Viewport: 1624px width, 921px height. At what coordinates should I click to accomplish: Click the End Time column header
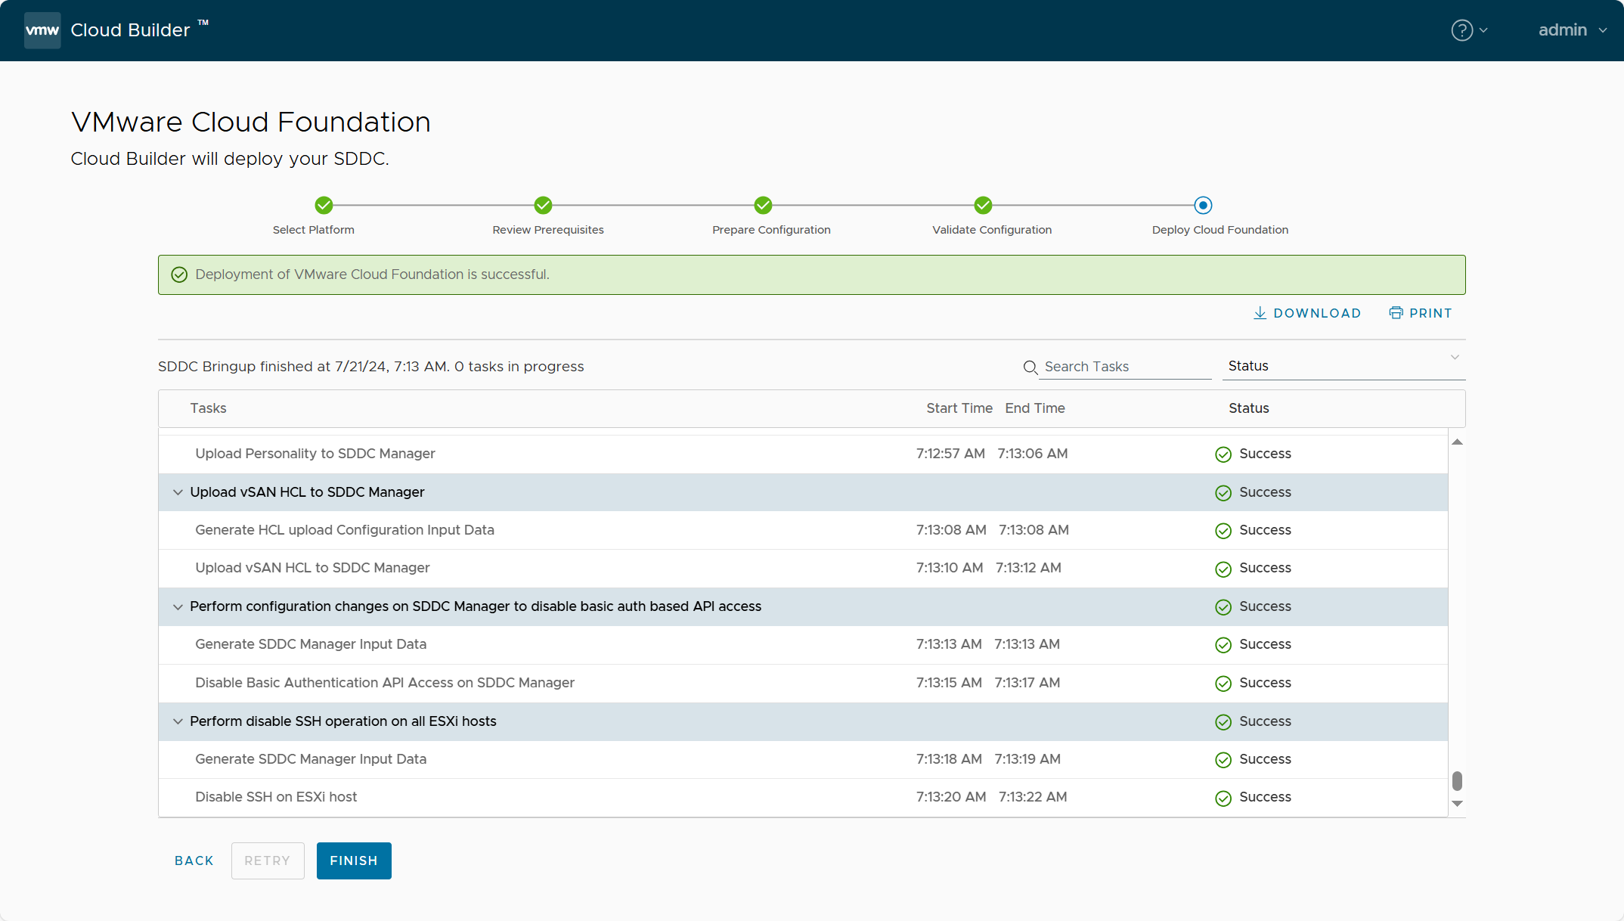[x=1035, y=408]
